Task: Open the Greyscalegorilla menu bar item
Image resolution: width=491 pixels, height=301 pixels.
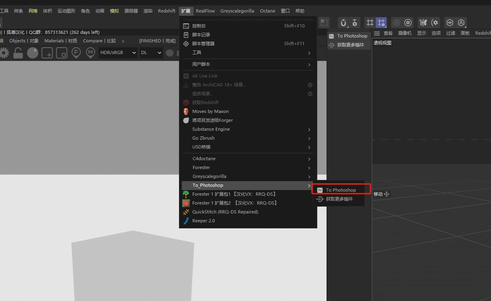Action: tap(237, 11)
